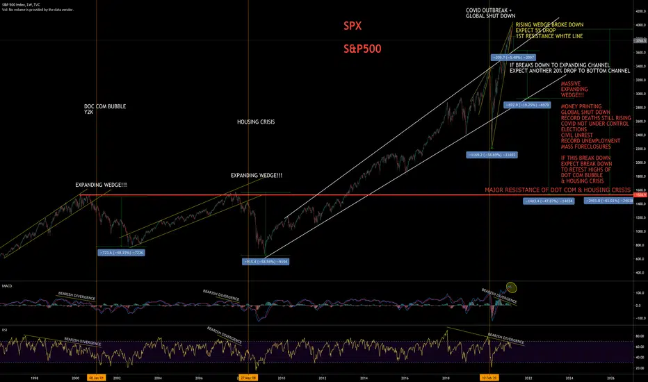
Task: Click the 2022 year on time axis
Action: 528,378
